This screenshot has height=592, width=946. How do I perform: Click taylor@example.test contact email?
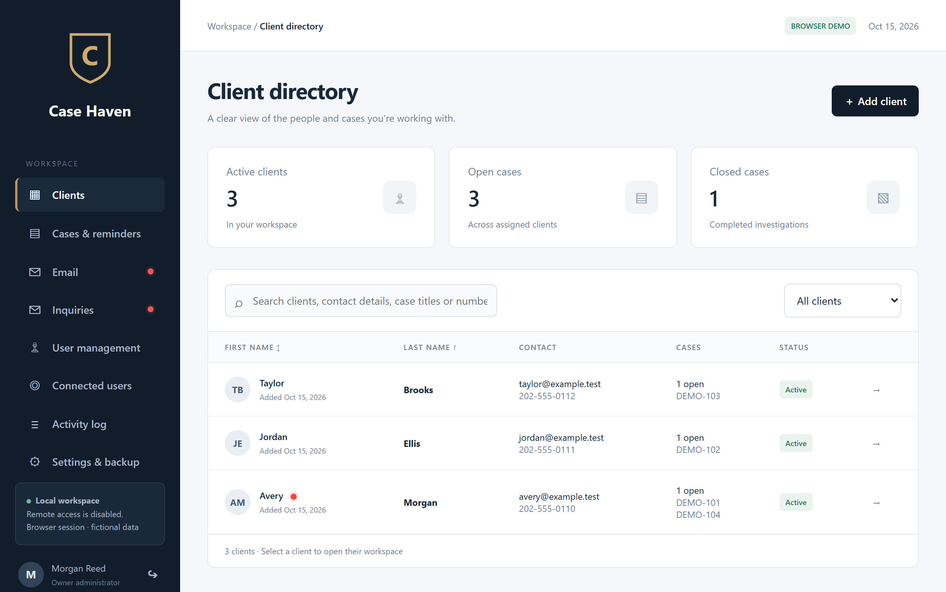click(560, 384)
